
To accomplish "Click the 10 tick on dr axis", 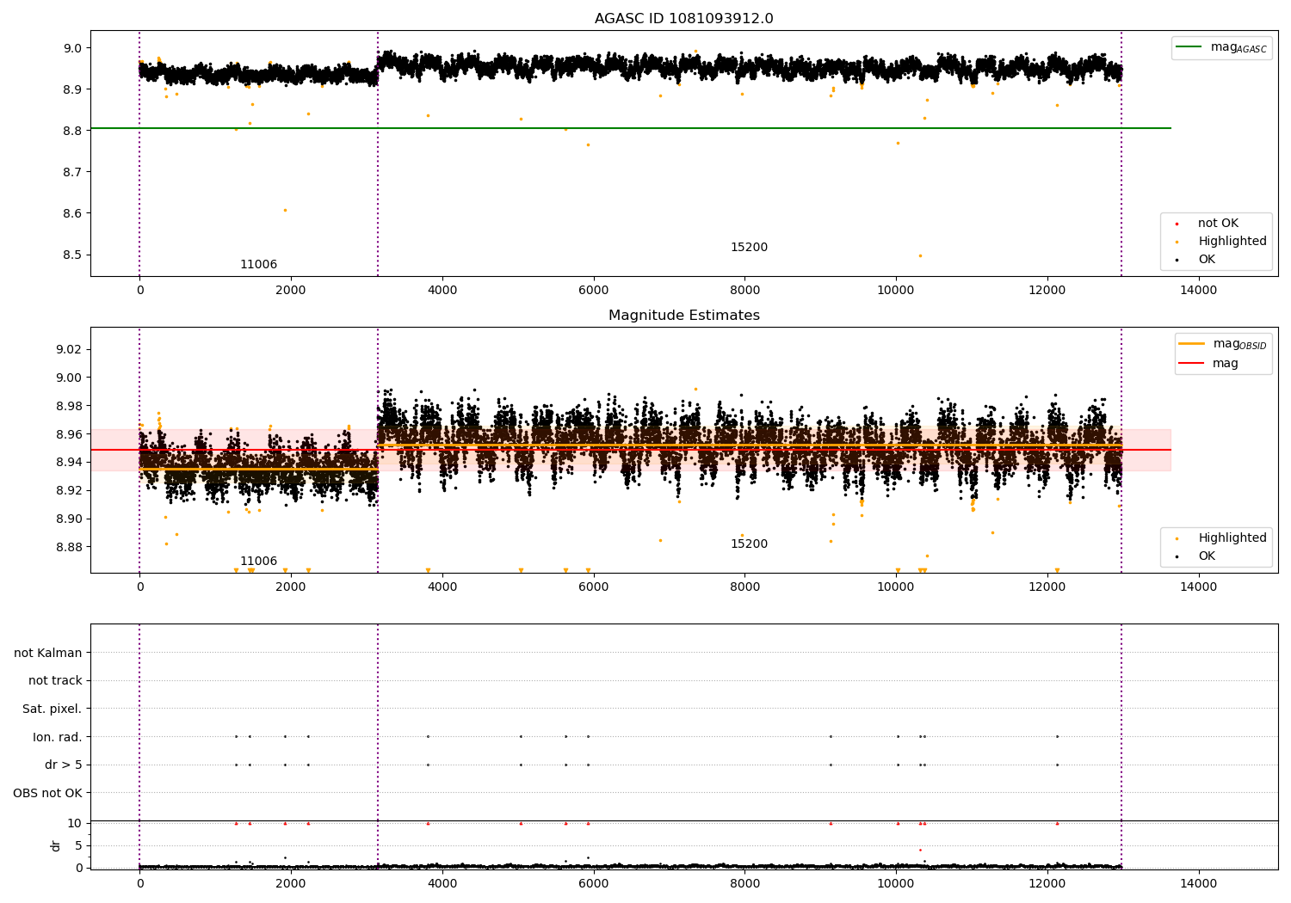I will [75, 823].
